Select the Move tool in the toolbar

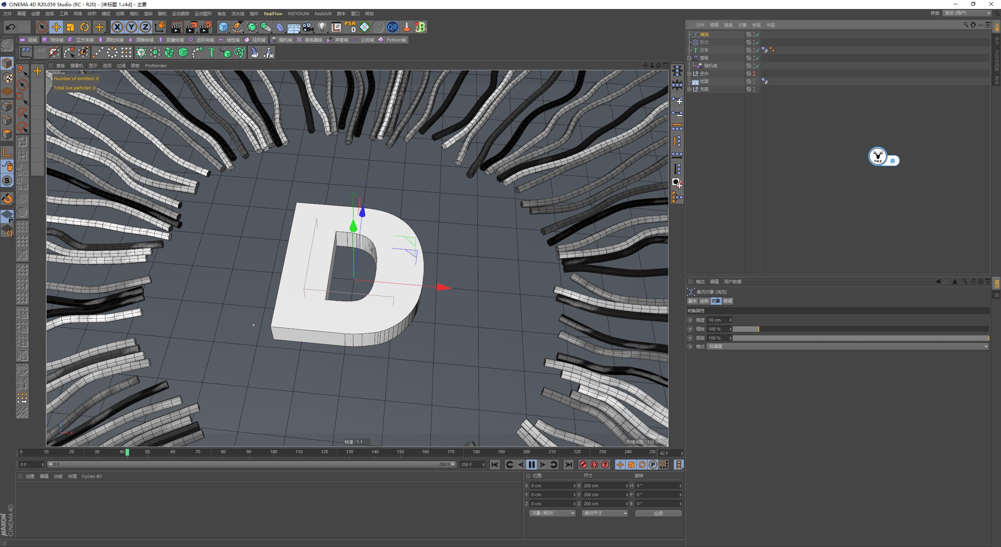(x=56, y=27)
